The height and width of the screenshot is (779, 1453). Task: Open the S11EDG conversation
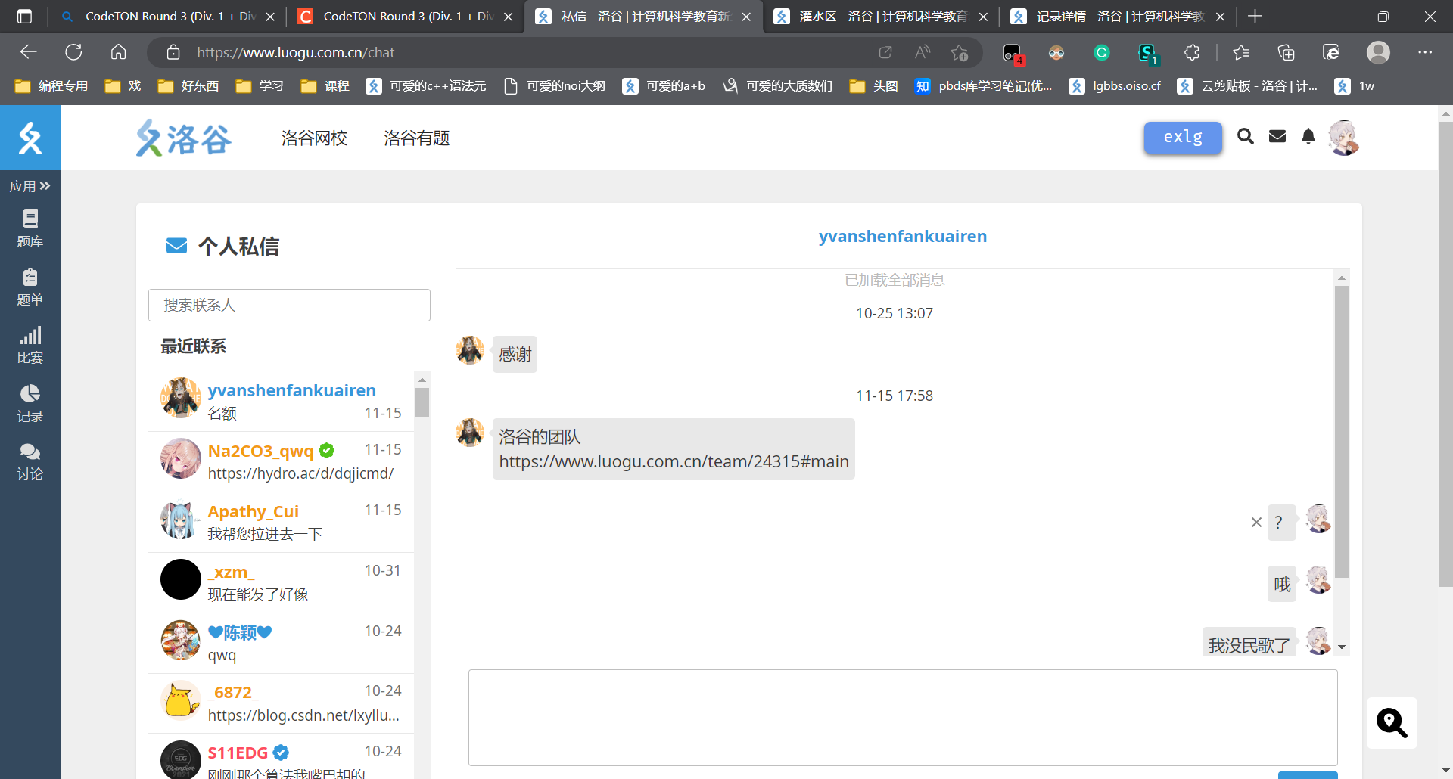point(282,757)
